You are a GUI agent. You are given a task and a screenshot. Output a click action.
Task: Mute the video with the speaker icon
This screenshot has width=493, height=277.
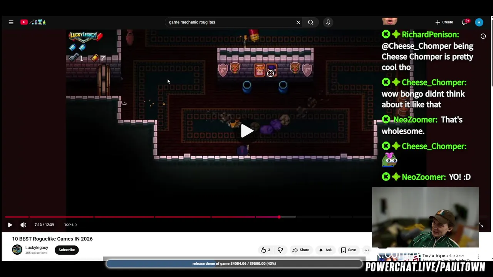point(23,225)
